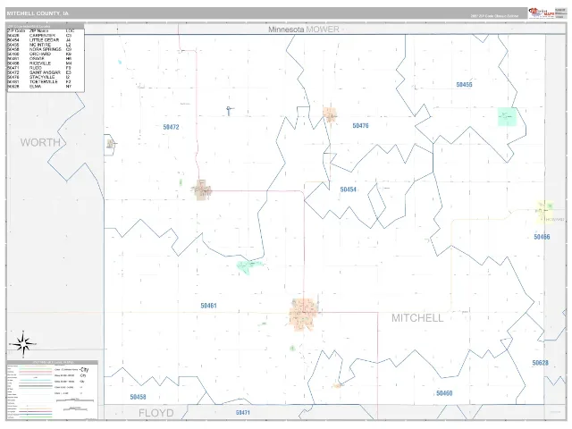The image size is (572, 429).
Task: Click the large orange city area
Action: [303, 314]
